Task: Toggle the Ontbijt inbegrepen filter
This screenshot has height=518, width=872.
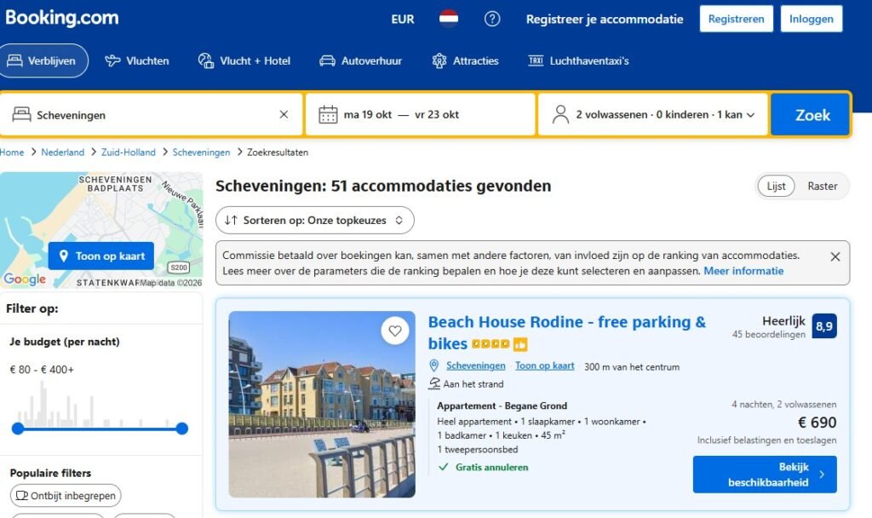Action: click(x=66, y=495)
